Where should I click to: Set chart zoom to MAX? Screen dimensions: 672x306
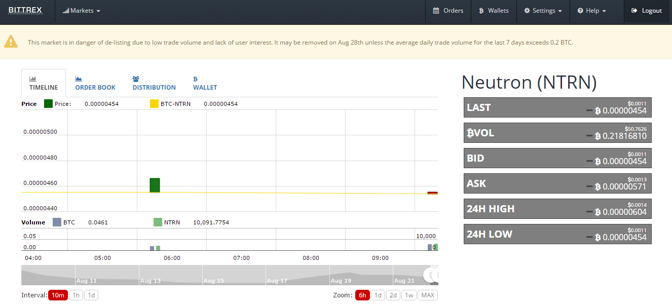coord(428,295)
